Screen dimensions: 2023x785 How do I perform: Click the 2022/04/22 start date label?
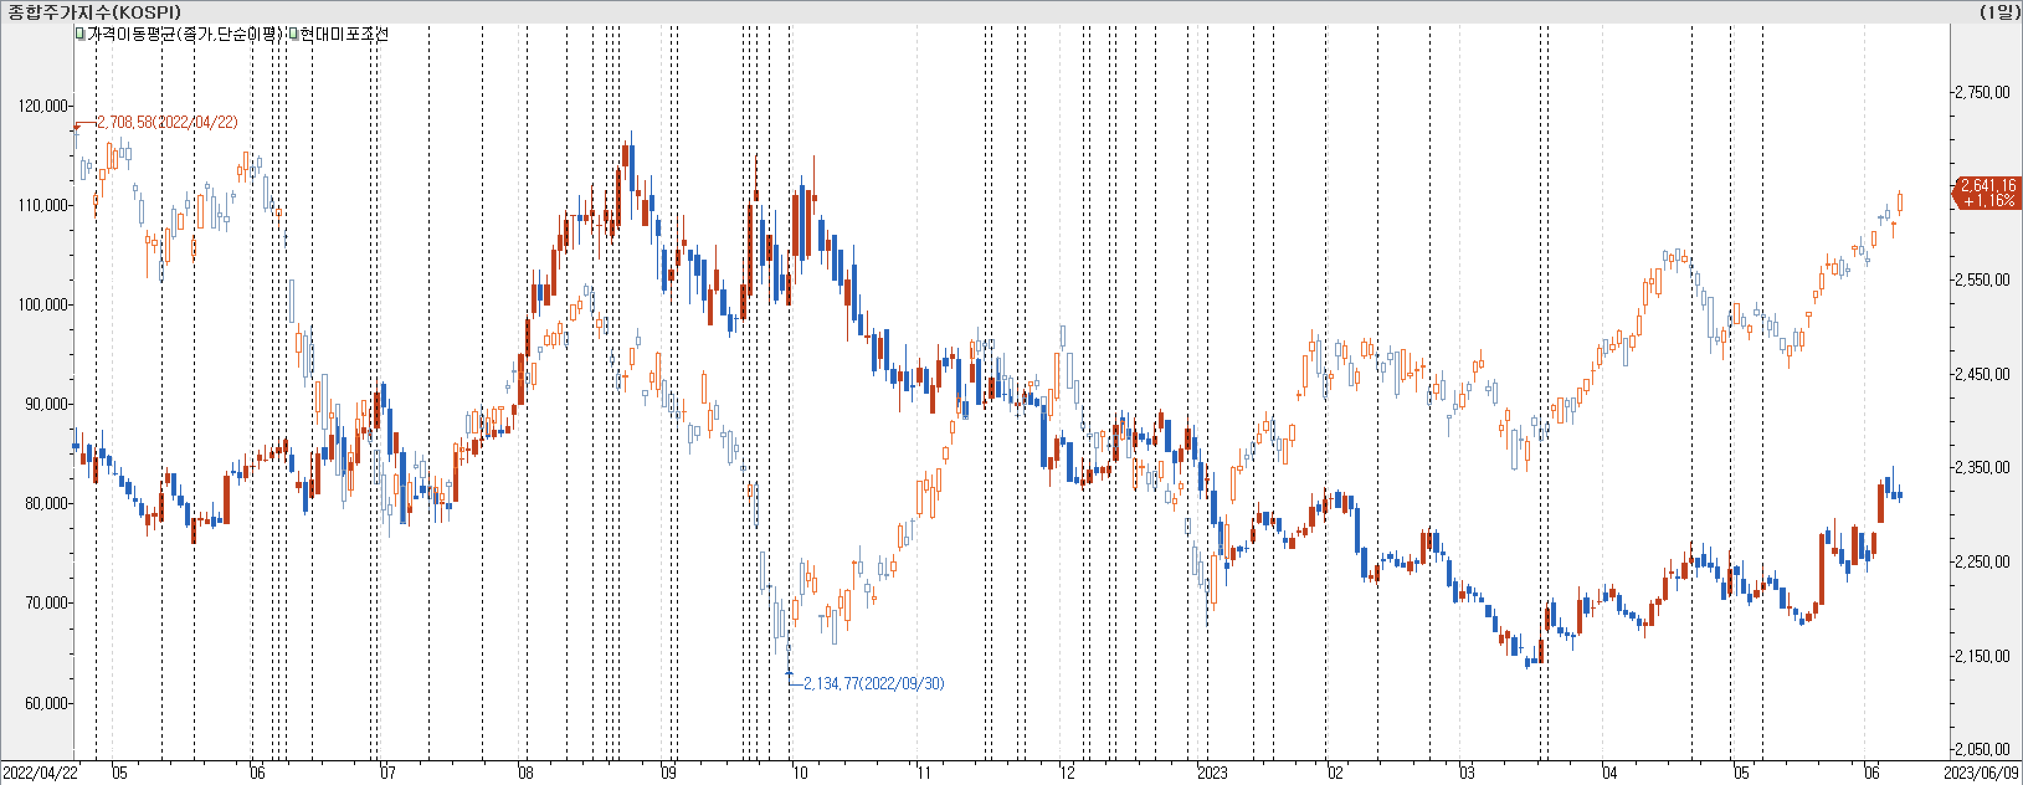tap(40, 773)
